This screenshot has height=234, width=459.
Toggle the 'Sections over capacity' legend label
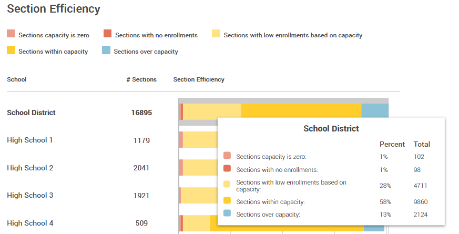tap(146, 52)
